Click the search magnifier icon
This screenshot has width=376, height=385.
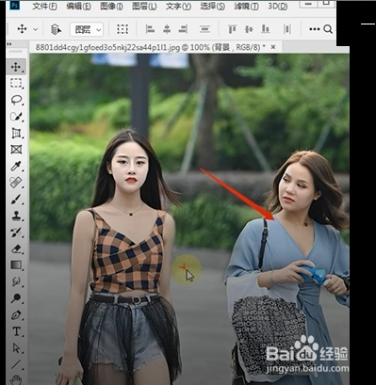[x=328, y=29]
